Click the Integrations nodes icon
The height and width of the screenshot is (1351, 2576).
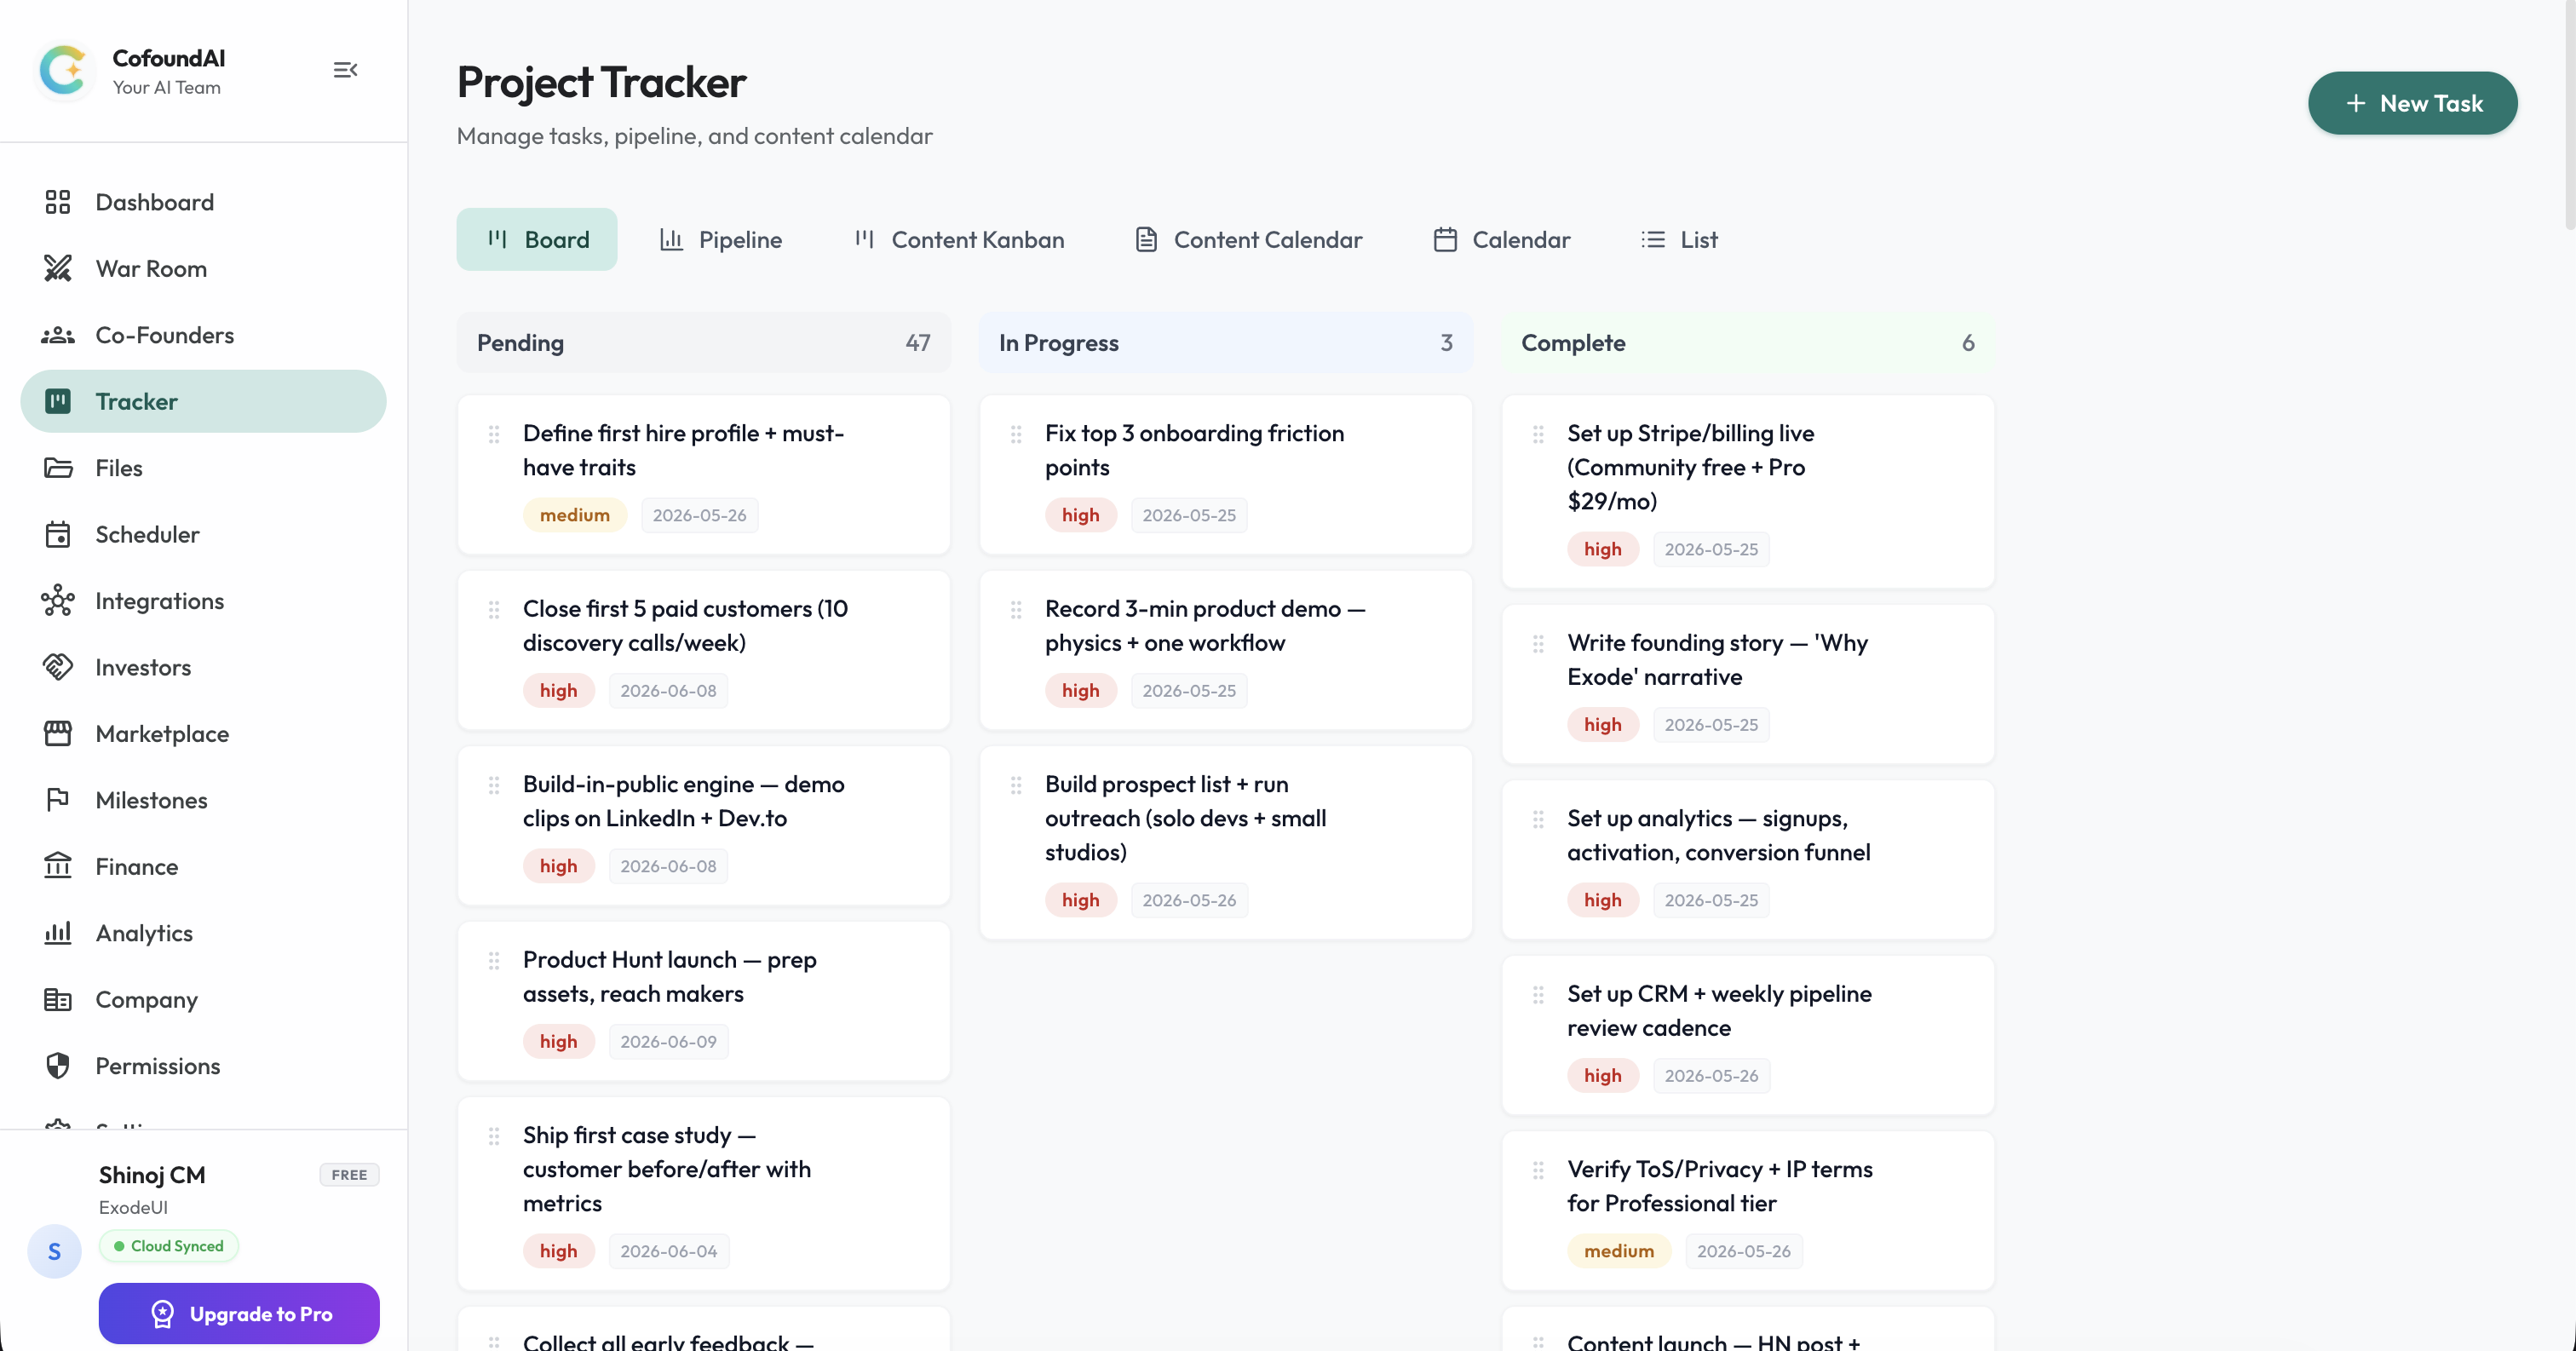click(58, 600)
